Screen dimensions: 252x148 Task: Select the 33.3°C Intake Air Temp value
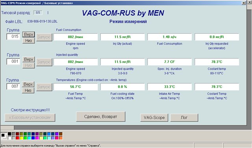tap(170, 87)
